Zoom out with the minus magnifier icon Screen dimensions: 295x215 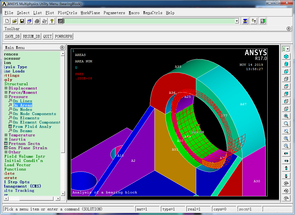coord(286,146)
